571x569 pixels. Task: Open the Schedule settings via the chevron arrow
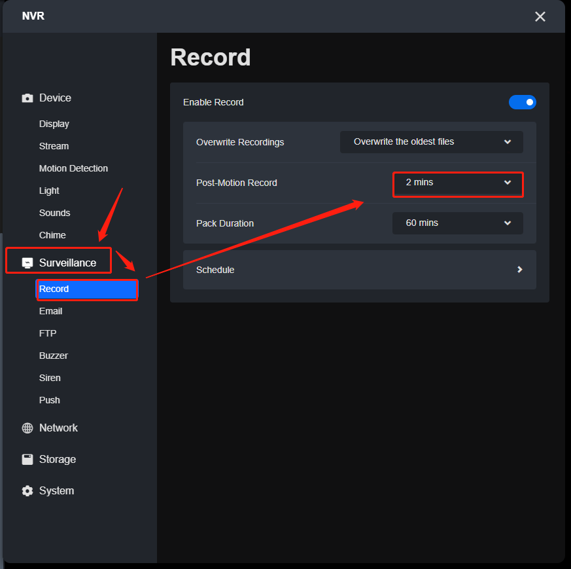(519, 269)
